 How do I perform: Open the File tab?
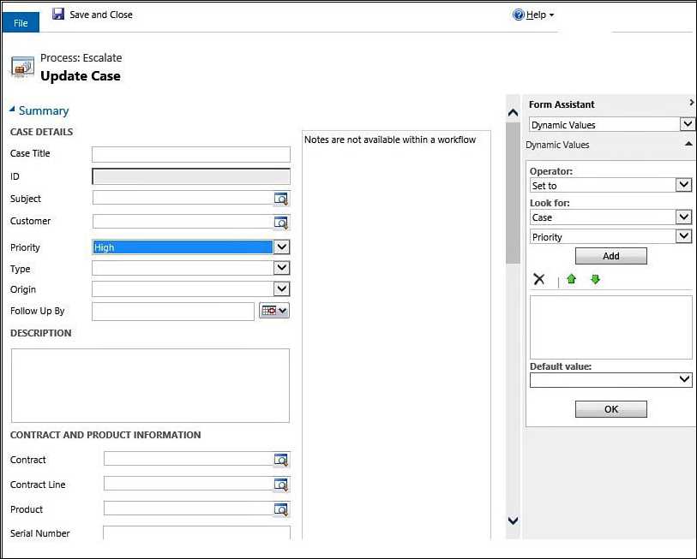click(x=21, y=23)
